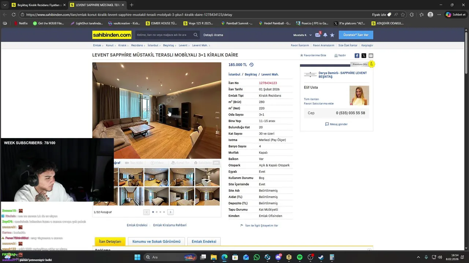Open Netflix bookmark
The height and width of the screenshot is (263, 469).
click(21, 23)
